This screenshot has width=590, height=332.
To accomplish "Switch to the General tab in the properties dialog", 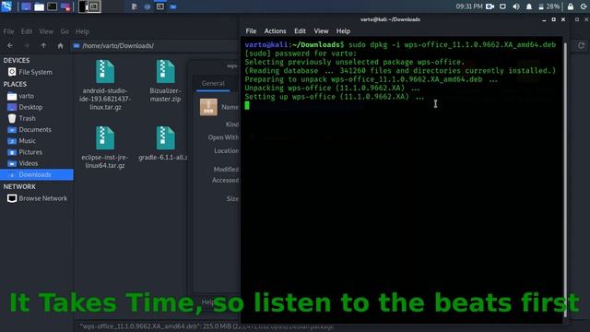I will (x=213, y=84).
